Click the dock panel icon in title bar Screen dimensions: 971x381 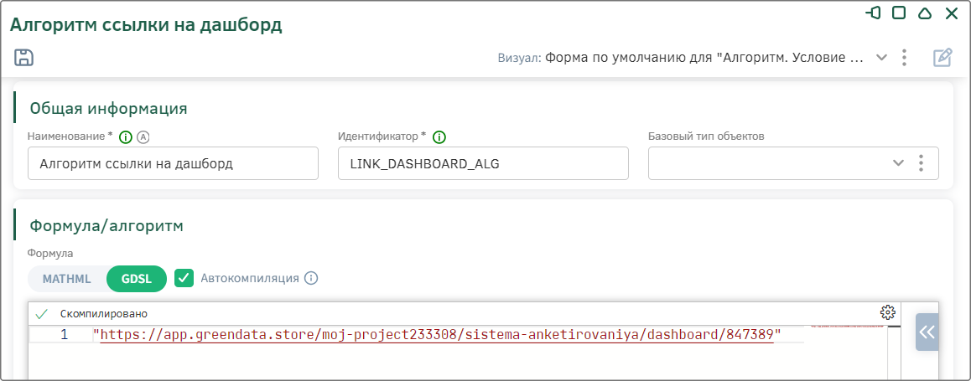click(873, 13)
